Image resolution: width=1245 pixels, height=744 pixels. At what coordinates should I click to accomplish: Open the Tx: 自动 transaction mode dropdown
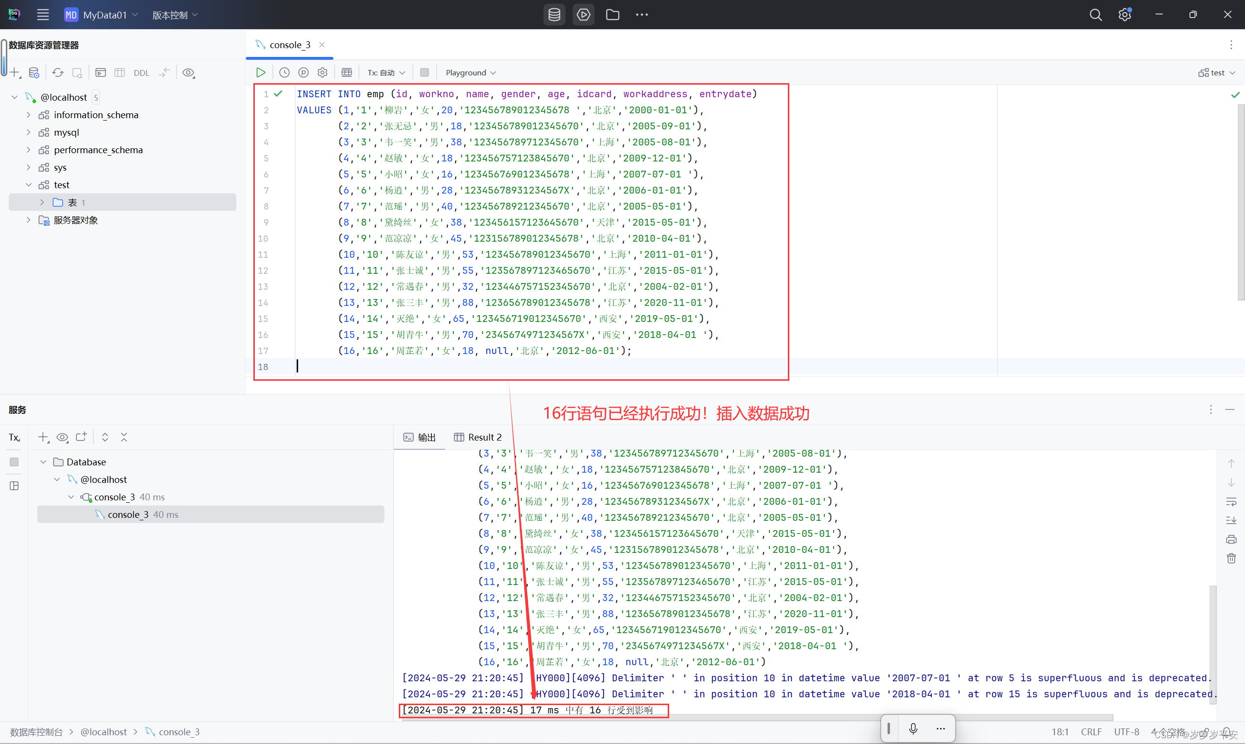point(386,72)
